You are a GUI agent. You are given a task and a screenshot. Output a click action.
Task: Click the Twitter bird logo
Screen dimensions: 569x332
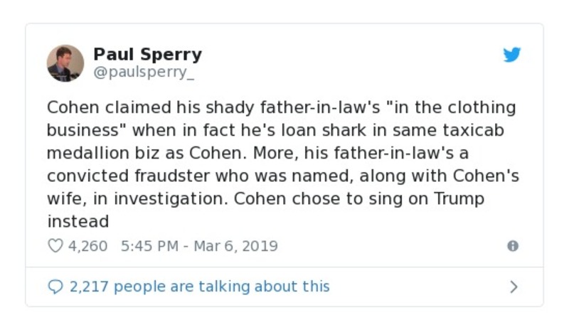(x=512, y=55)
